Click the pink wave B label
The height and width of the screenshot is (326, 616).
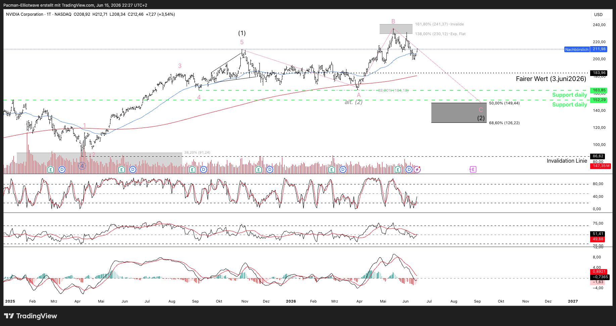point(393,21)
